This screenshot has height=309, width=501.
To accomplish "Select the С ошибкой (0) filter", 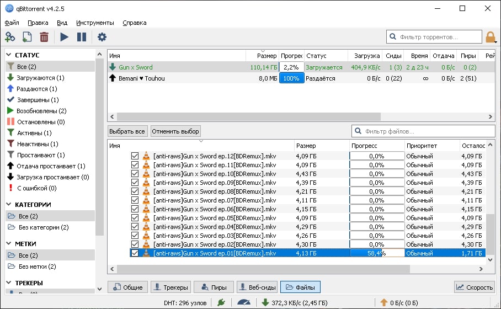I will pos(50,188).
